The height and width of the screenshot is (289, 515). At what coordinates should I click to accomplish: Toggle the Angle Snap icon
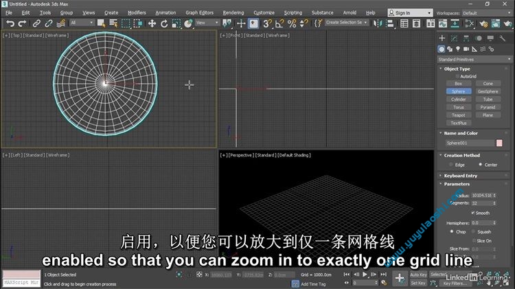point(279,23)
